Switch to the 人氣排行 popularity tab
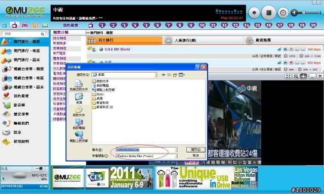 [203, 40]
